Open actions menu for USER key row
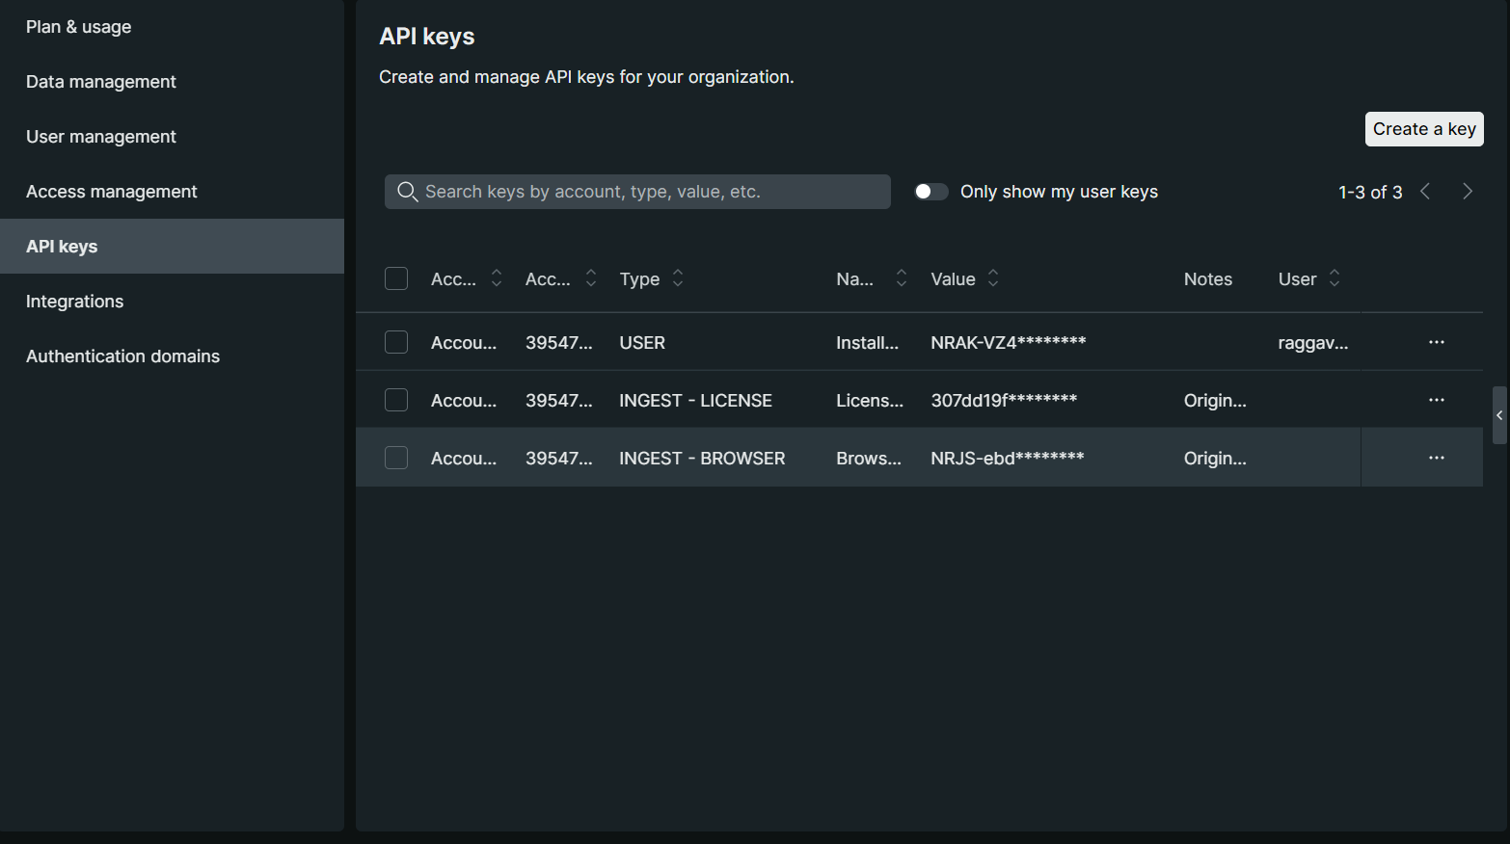The width and height of the screenshot is (1510, 844). point(1436,342)
